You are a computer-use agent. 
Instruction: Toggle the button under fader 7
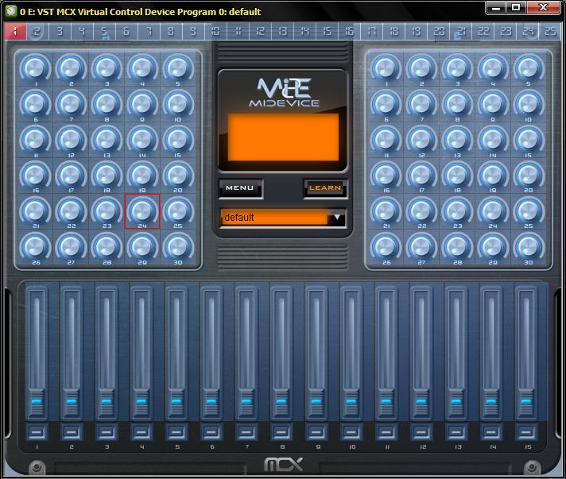click(246, 432)
